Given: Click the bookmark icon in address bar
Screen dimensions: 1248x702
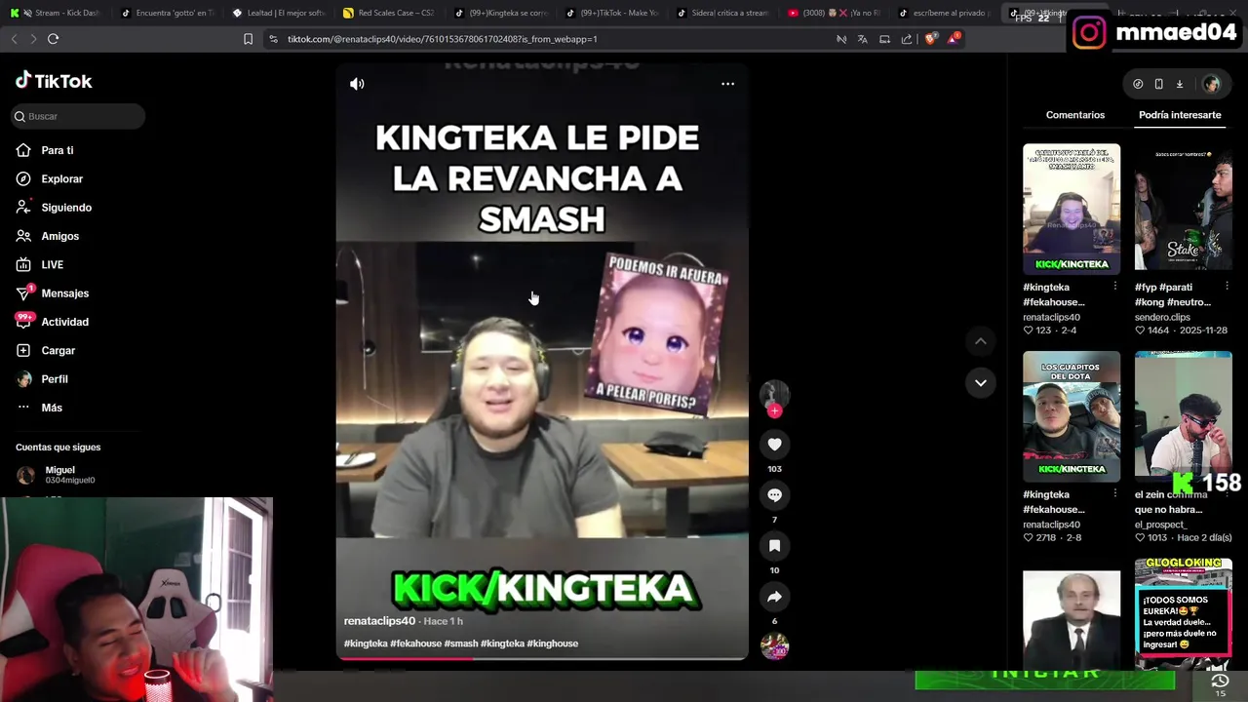Looking at the screenshot, I should tap(248, 39).
